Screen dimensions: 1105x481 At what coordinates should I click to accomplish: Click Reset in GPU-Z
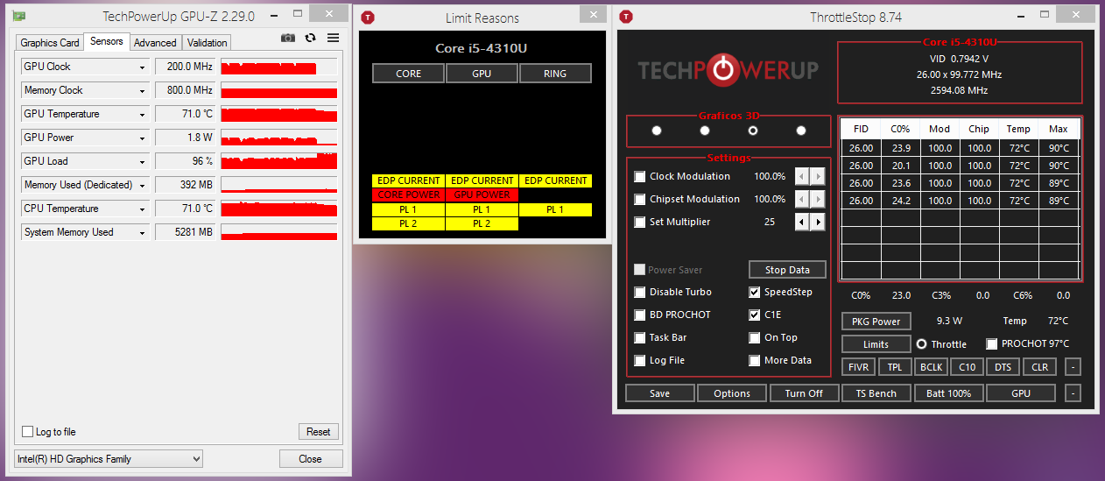tap(319, 432)
